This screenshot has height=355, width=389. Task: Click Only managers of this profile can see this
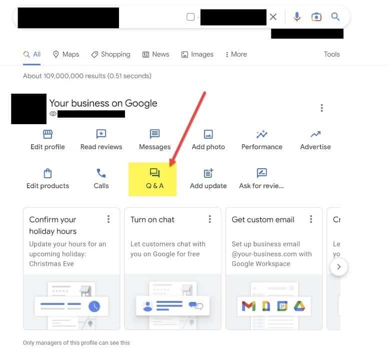point(76,343)
